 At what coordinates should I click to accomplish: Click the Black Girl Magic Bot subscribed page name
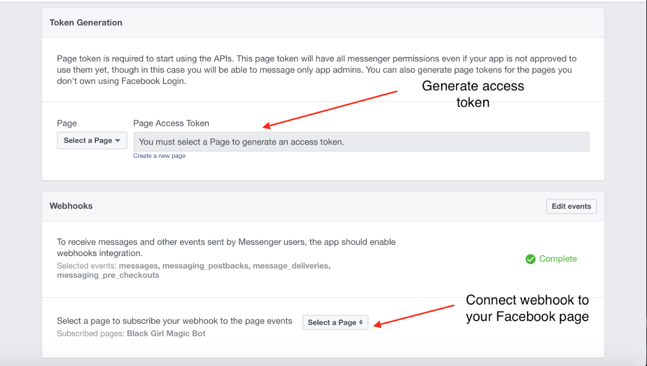(x=166, y=334)
